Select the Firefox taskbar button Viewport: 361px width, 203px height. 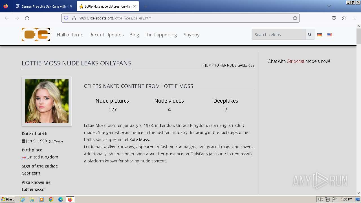click(70, 199)
